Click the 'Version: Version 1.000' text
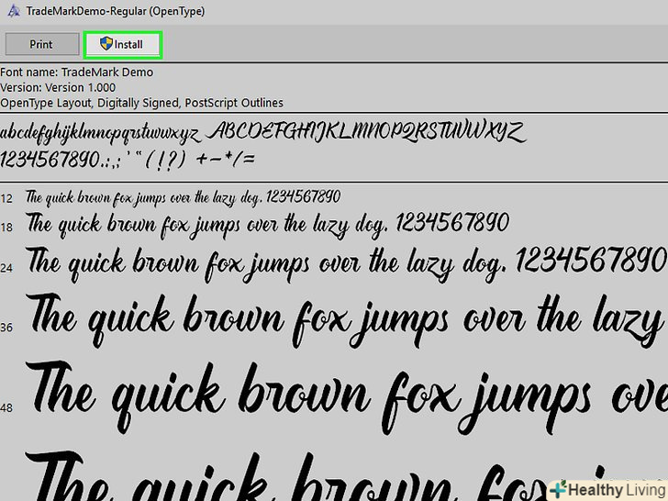Screen dimensions: 668x501 coord(59,87)
